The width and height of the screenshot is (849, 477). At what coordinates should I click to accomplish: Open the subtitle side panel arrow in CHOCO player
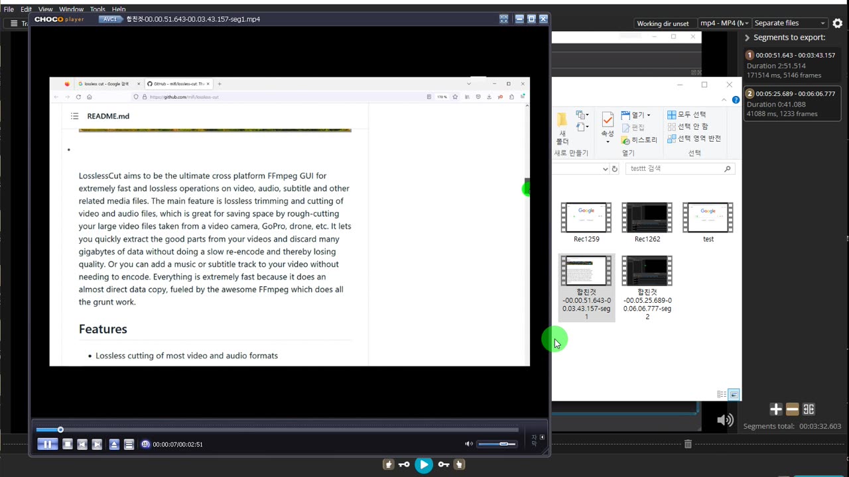point(542,437)
